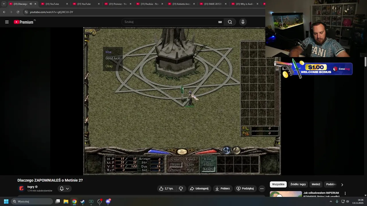Click the CaseHug $1.00 welcome bonus banner
The height and width of the screenshot is (206, 367).
coord(313,69)
